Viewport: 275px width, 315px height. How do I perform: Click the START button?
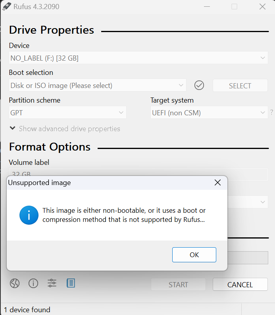click(179, 284)
